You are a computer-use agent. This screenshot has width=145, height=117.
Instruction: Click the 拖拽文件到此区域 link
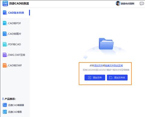click(x=114, y=65)
